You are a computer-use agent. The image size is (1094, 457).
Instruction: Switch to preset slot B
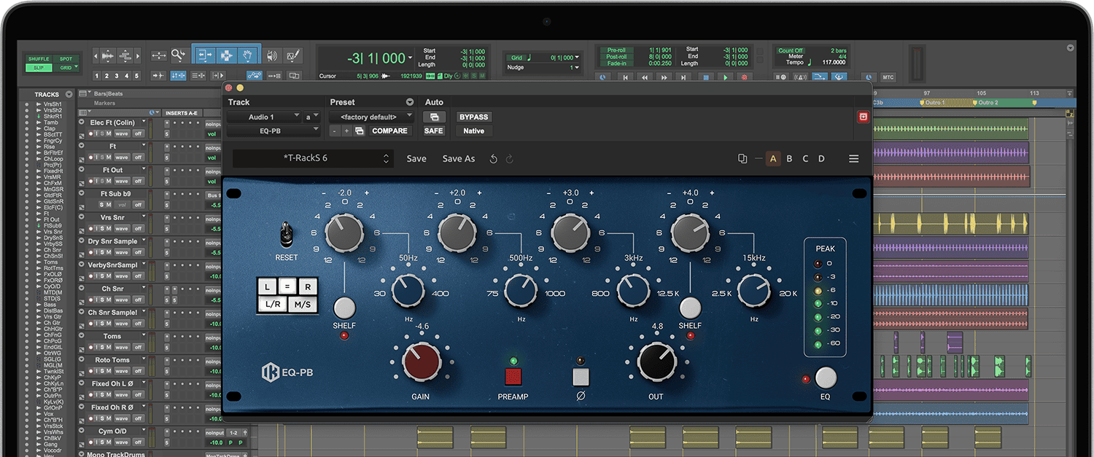pyautogui.click(x=789, y=158)
